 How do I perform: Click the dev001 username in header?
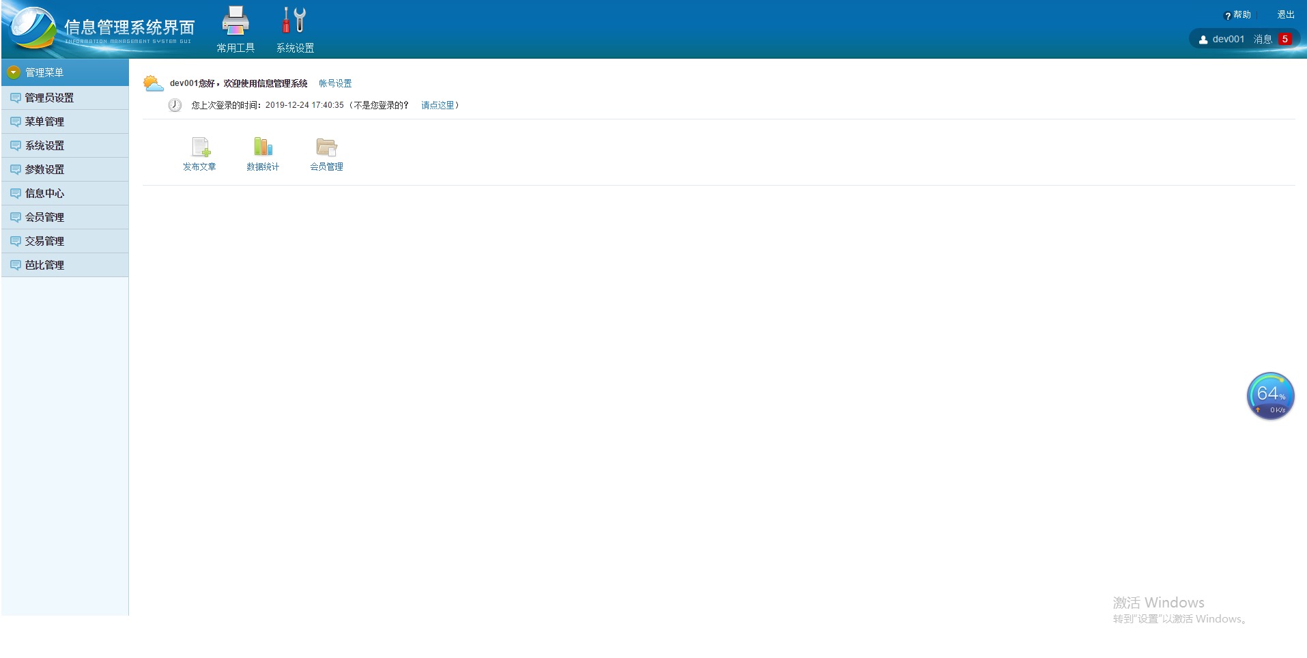point(1229,39)
